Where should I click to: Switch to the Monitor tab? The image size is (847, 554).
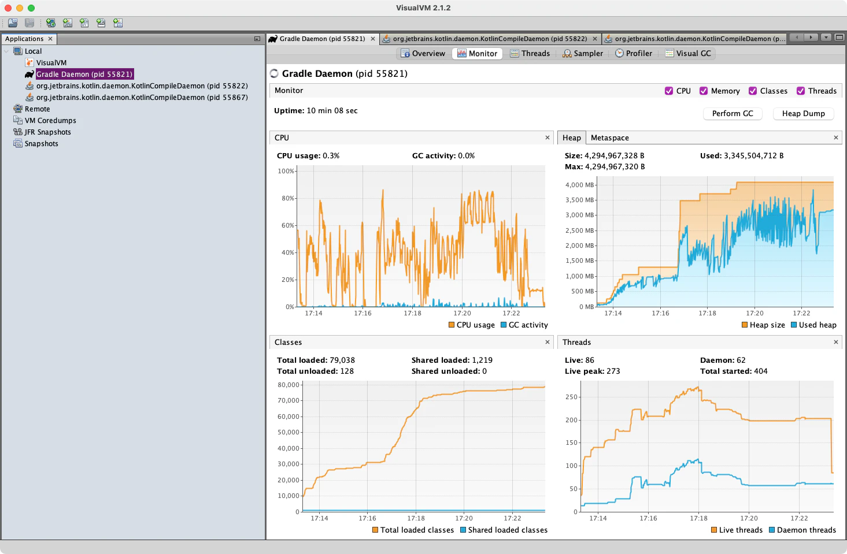(477, 53)
